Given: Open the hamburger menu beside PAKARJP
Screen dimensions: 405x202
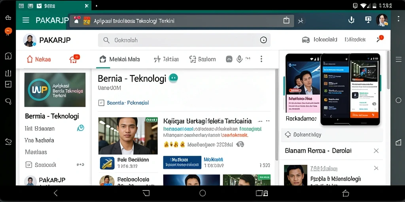Looking at the screenshot, I should (x=26, y=21).
